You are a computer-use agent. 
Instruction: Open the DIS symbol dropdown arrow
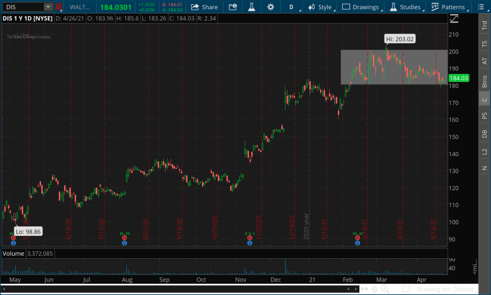[x=49, y=7]
